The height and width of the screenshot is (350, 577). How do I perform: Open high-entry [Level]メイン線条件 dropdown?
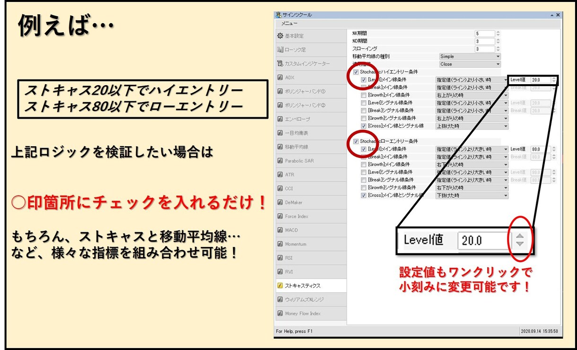coord(472,80)
